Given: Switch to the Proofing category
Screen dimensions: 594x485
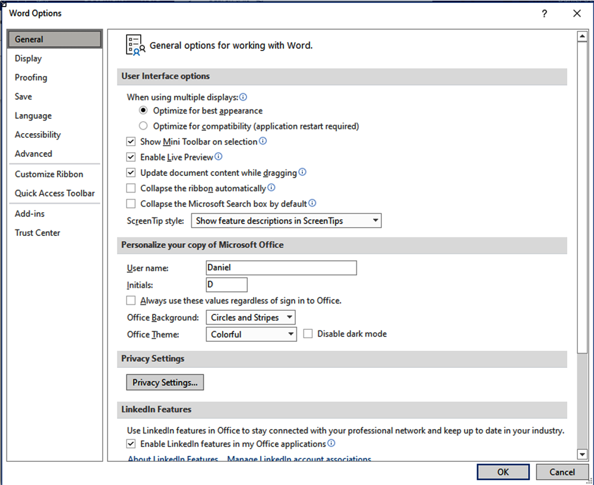Looking at the screenshot, I should click(31, 77).
